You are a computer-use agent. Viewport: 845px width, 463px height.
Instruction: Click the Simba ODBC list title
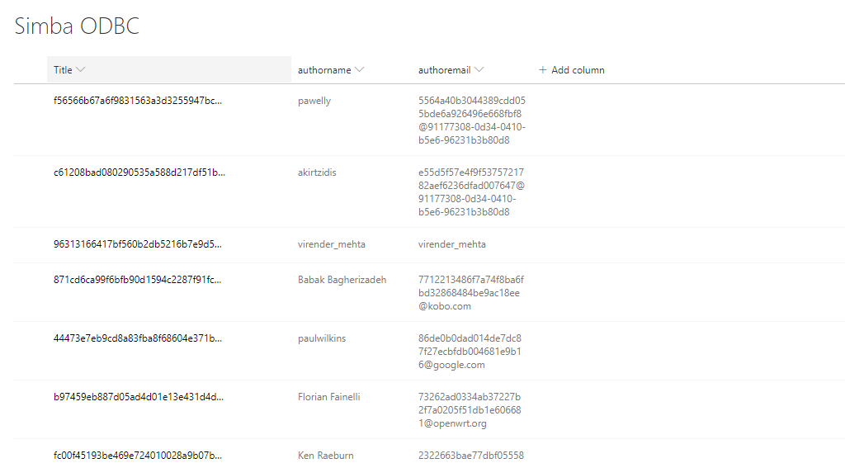coord(77,26)
